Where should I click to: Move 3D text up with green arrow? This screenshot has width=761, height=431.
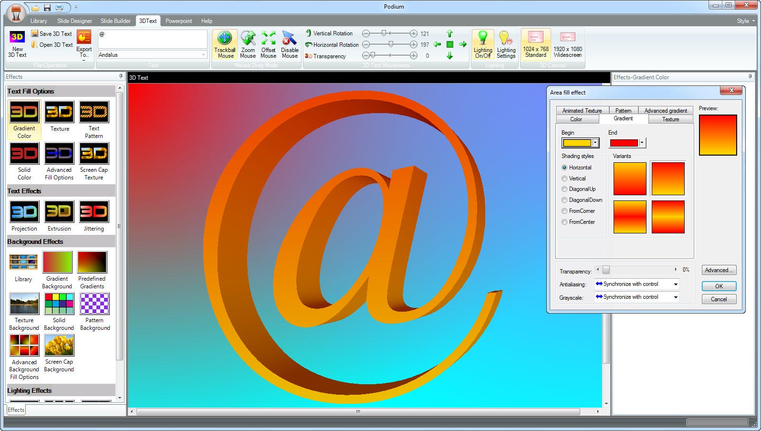[x=449, y=33]
